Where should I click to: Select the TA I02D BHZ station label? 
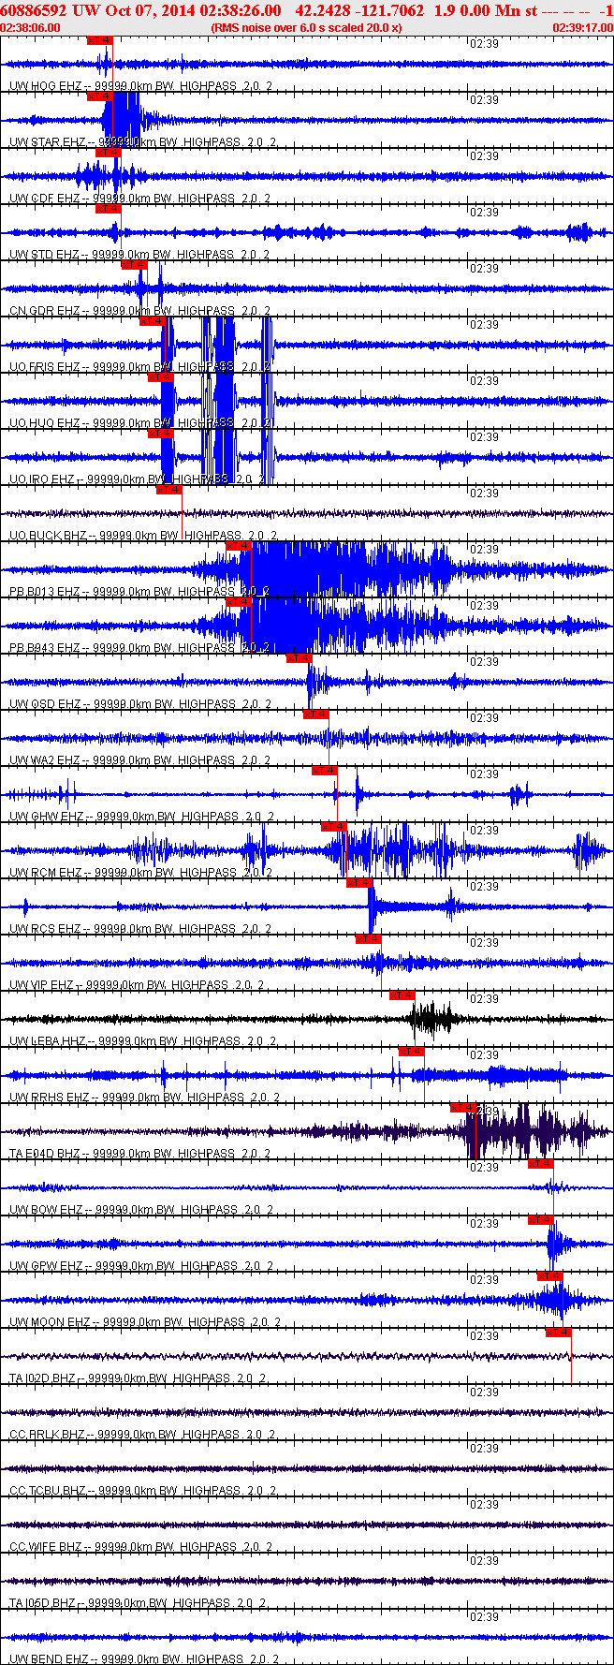click(x=139, y=1378)
